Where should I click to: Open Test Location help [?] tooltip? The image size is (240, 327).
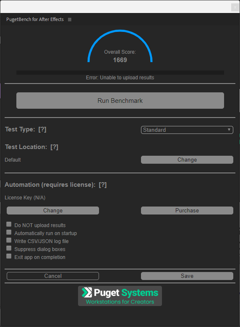point(54,147)
